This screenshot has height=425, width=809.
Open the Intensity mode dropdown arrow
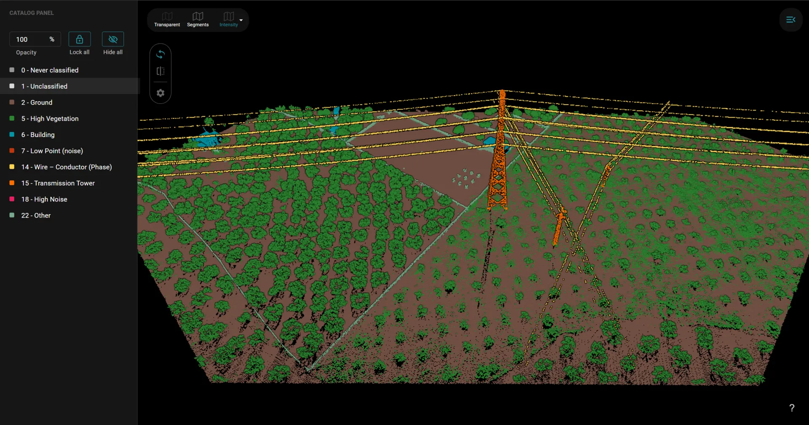tap(242, 20)
